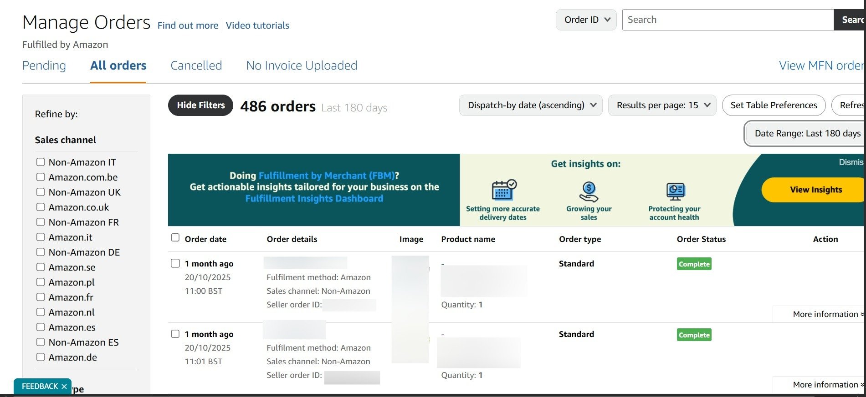This screenshot has width=866, height=397.
Task: Open the Cancelled orders tab
Action: [x=196, y=66]
